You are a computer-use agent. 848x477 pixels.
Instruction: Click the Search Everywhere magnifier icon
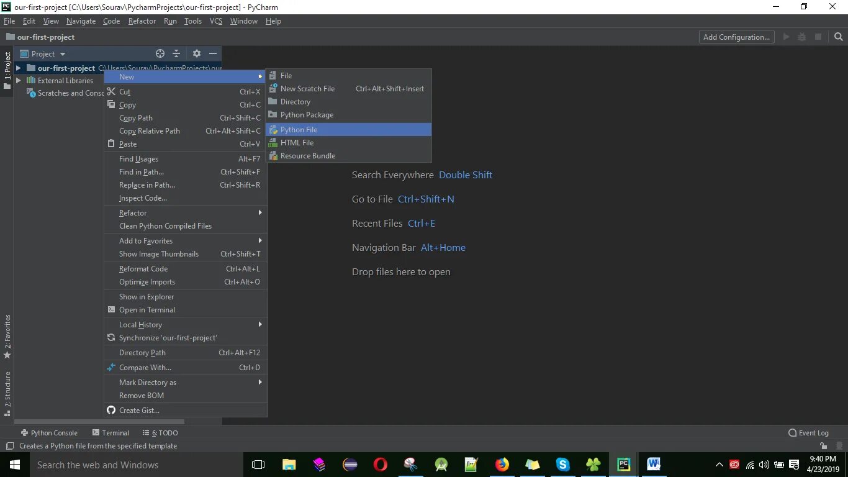pyautogui.click(x=839, y=37)
